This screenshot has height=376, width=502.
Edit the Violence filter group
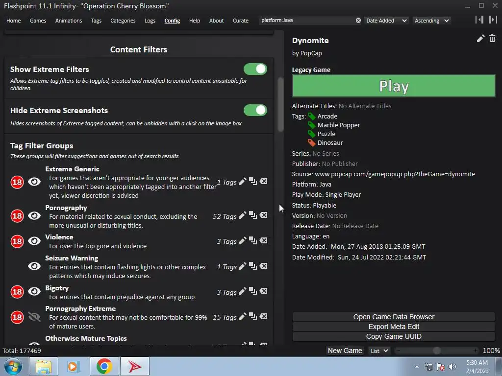point(242,240)
